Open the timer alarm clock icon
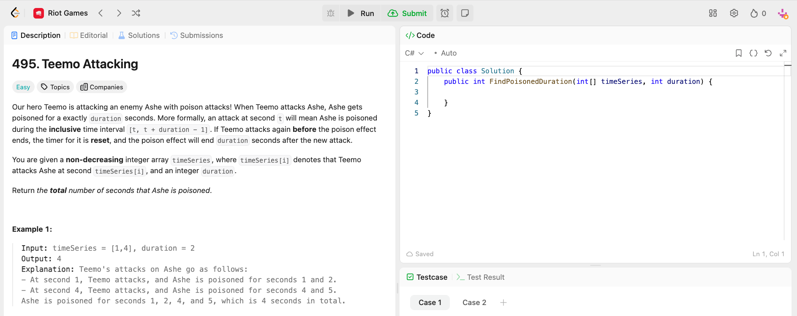 point(445,13)
